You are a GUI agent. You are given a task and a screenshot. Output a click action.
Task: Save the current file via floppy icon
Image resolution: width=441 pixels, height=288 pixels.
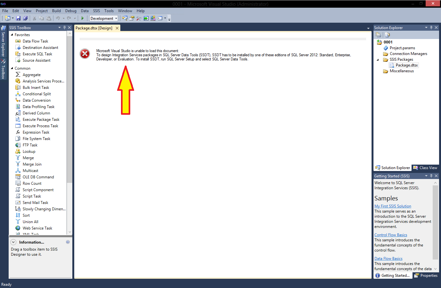pos(18,18)
